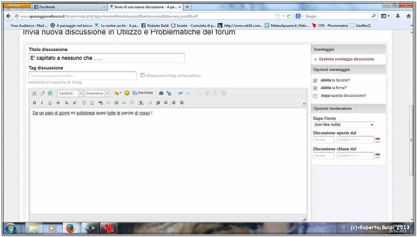This screenshot has height=237, width=417.
Task: Expand the Dimensione size dropdown
Action: point(97,93)
